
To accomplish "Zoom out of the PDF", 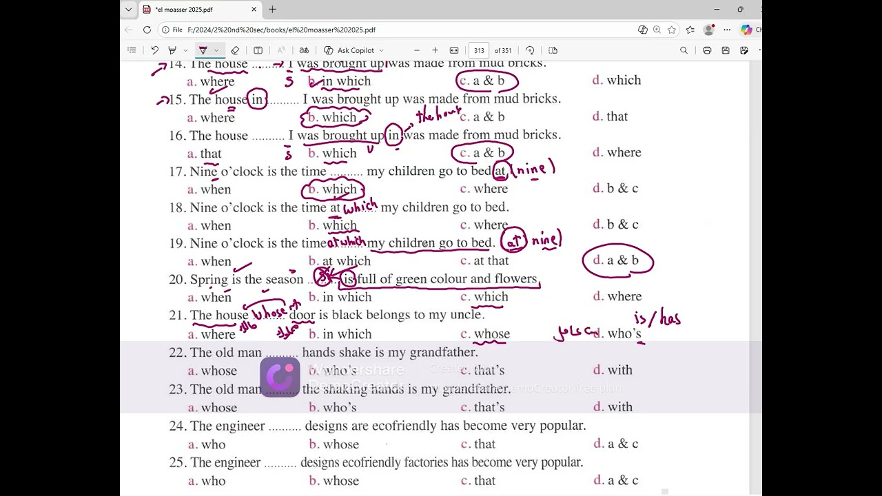I will [416, 50].
